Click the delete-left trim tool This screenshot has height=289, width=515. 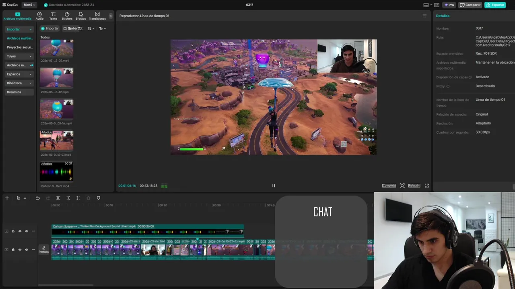pos(68,198)
